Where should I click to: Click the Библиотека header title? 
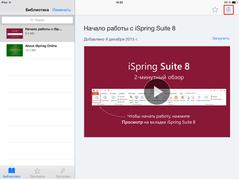pyautogui.click(x=37, y=10)
